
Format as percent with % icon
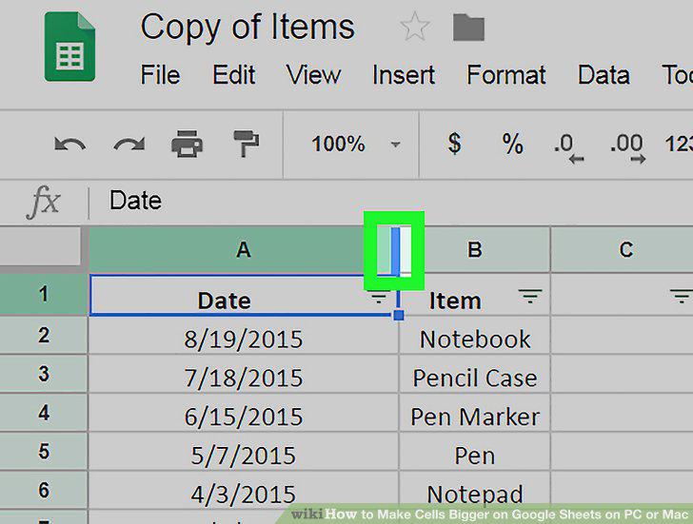513,144
